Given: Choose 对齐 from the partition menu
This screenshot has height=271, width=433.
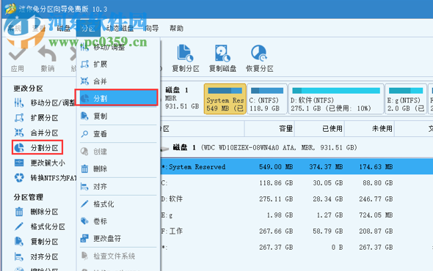Looking at the screenshot, I should tap(118, 187).
